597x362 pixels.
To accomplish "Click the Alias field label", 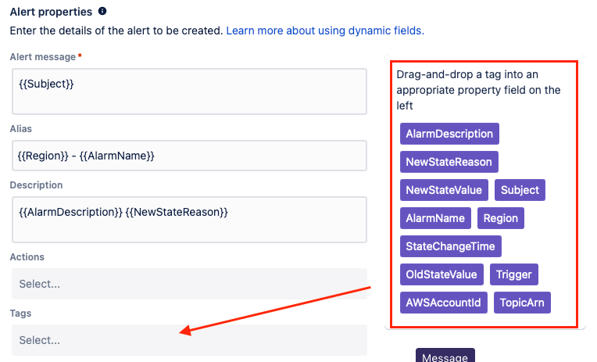I will click(x=21, y=129).
